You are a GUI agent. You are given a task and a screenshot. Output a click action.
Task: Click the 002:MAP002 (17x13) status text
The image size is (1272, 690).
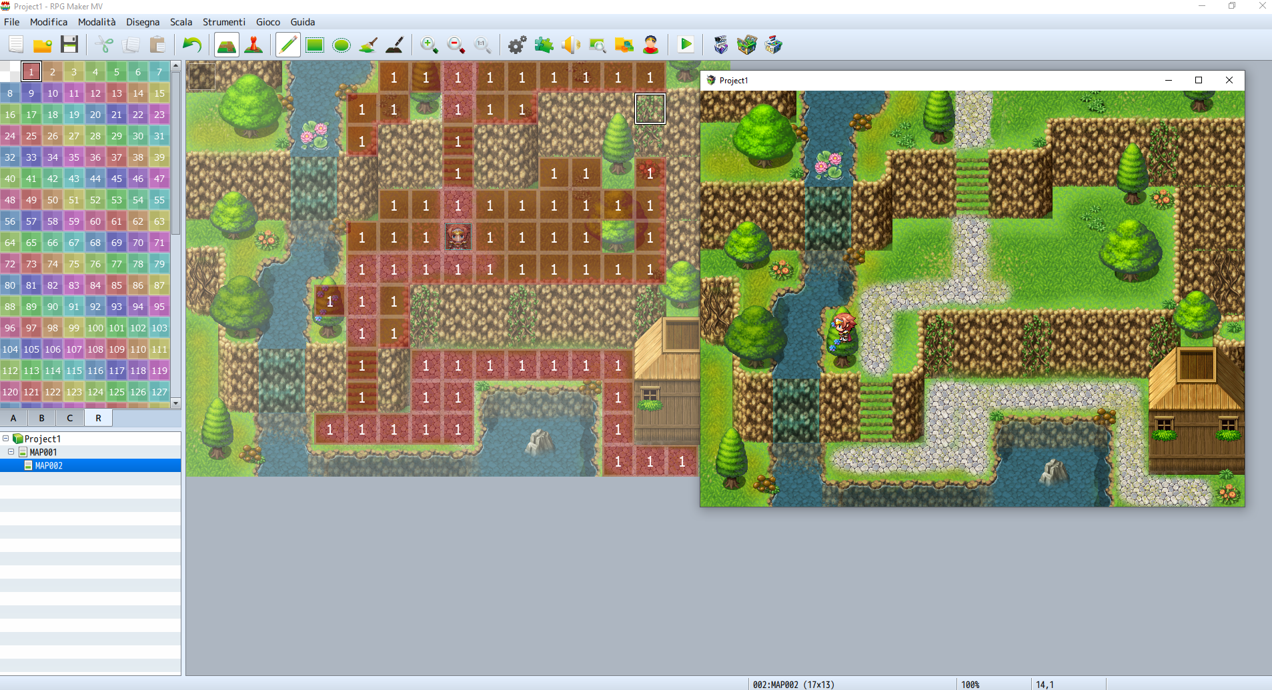tap(793, 685)
